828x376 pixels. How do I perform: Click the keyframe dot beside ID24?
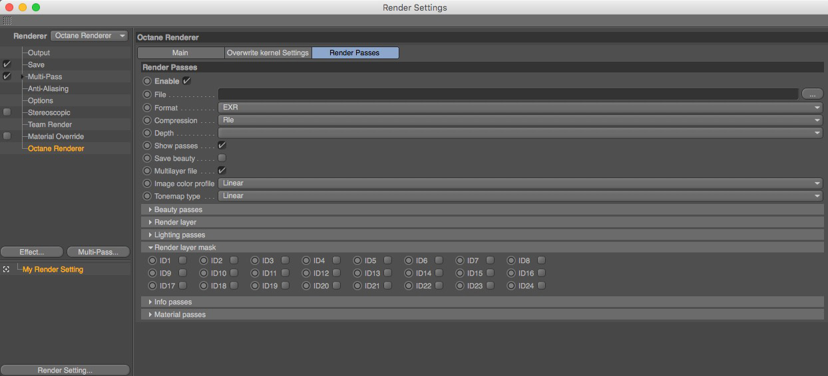(511, 286)
